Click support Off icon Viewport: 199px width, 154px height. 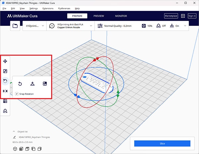159,26
